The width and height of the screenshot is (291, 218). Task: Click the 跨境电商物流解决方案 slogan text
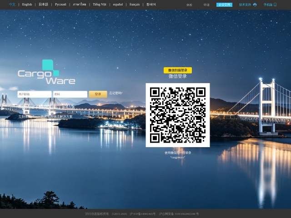(x=56, y=117)
